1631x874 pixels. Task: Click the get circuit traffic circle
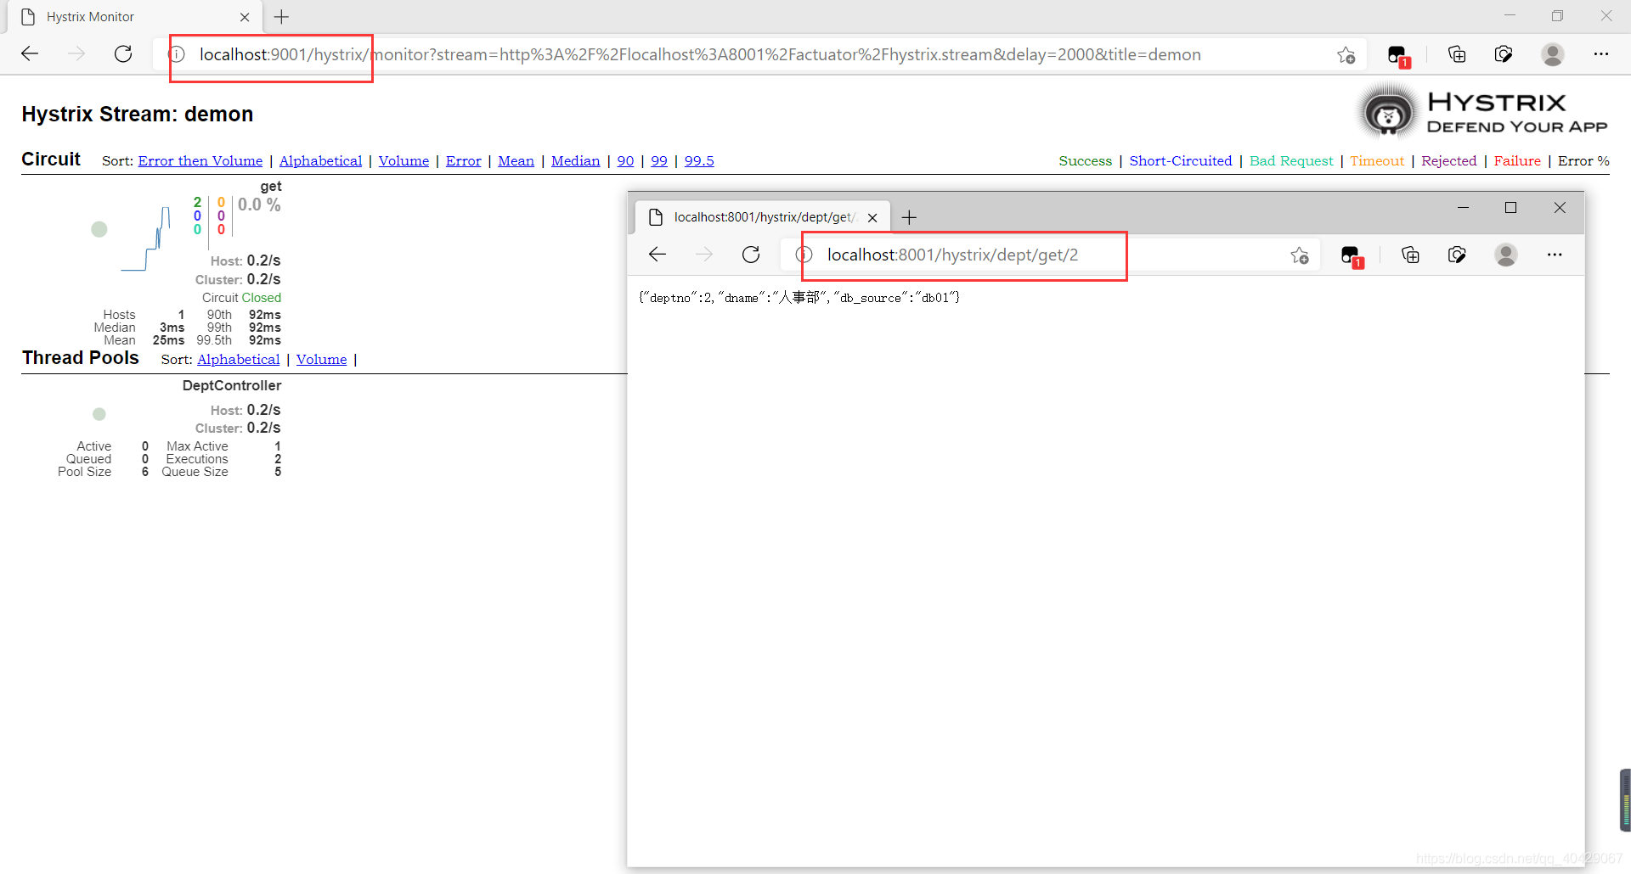click(x=99, y=229)
